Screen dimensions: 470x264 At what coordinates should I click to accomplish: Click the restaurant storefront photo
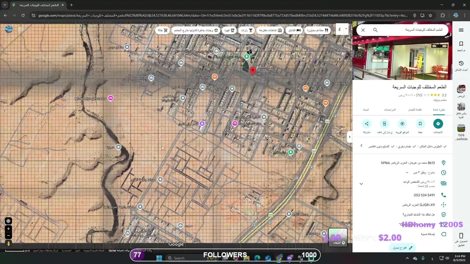click(x=402, y=58)
